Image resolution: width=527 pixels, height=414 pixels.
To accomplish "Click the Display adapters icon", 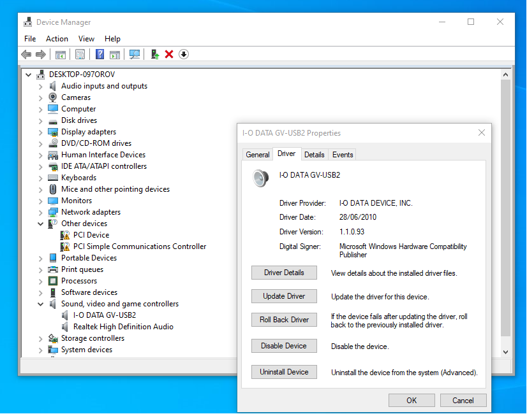I will click(x=53, y=132).
